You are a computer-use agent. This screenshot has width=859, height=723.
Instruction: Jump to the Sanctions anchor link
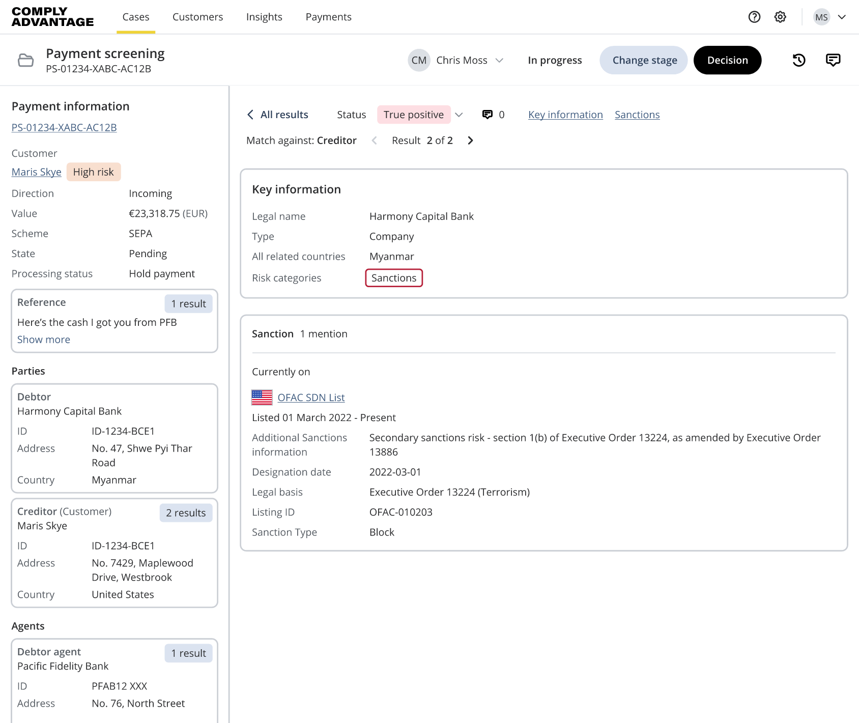click(x=637, y=115)
